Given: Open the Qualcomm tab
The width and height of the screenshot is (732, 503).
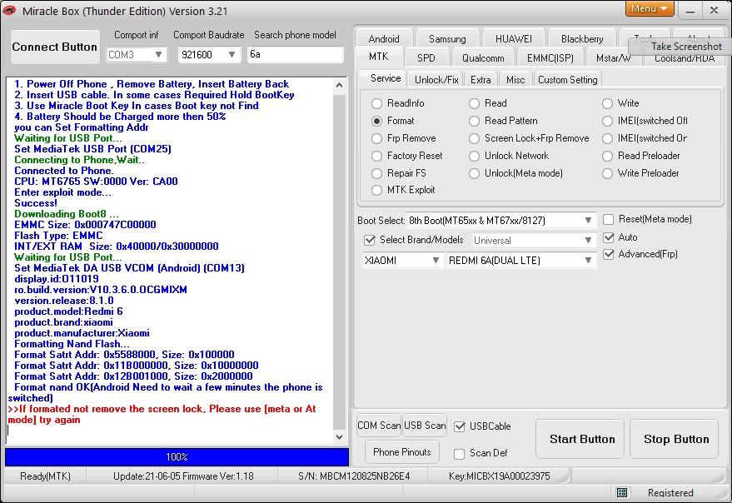Looking at the screenshot, I should 483,58.
